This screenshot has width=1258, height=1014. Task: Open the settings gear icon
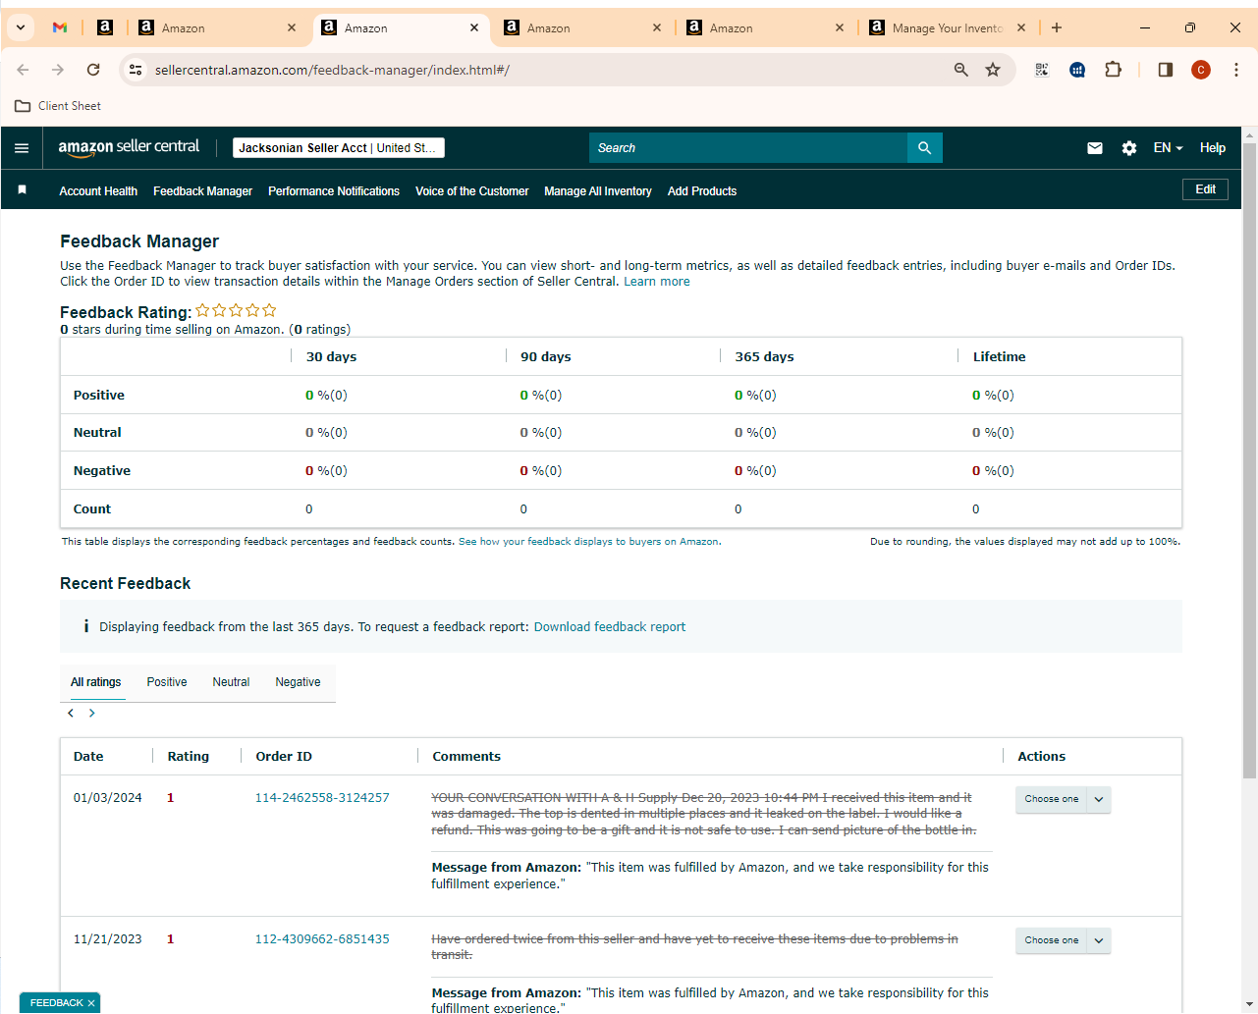(1129, 148)
